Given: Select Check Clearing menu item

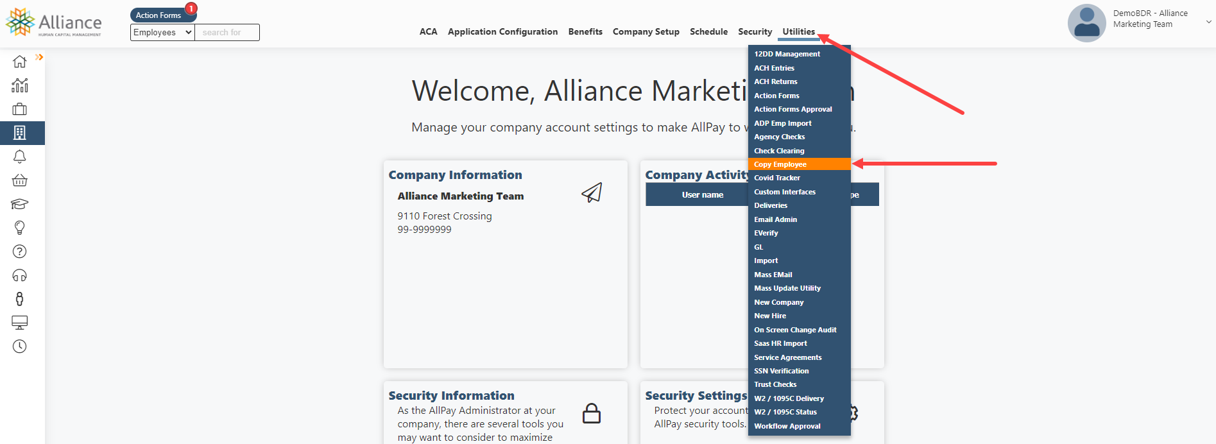Looking at the screenshot, I should click(800, 151).
